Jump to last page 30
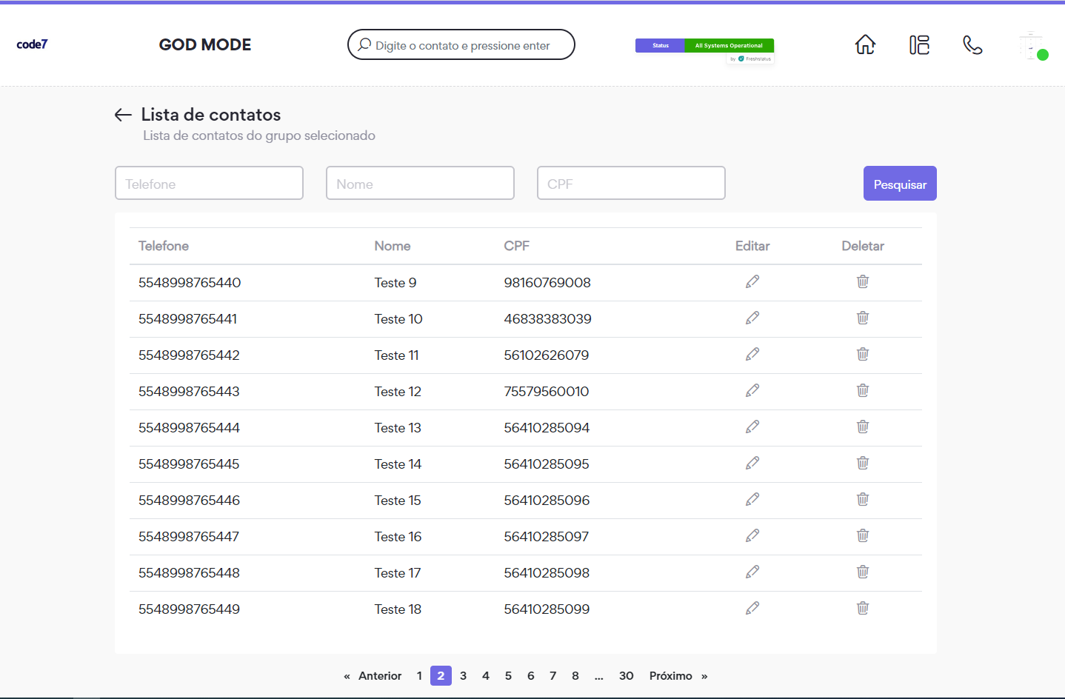The height and width of the screenshot is (699, 1065). tap(626, 676)
